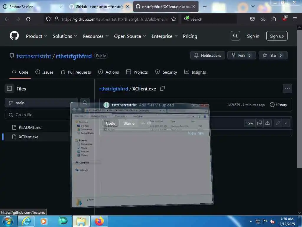List all tabs dropdown arrow
Screen dimensions: 302x227
point(253,7)
